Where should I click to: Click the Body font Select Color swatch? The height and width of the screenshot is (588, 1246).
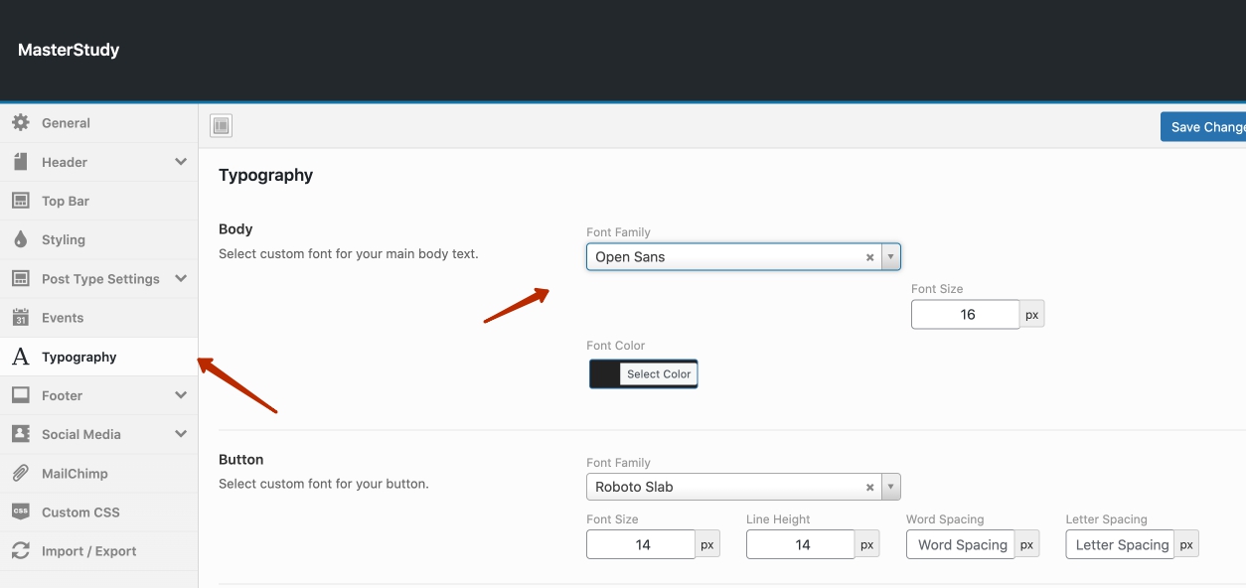click(605, 374)
